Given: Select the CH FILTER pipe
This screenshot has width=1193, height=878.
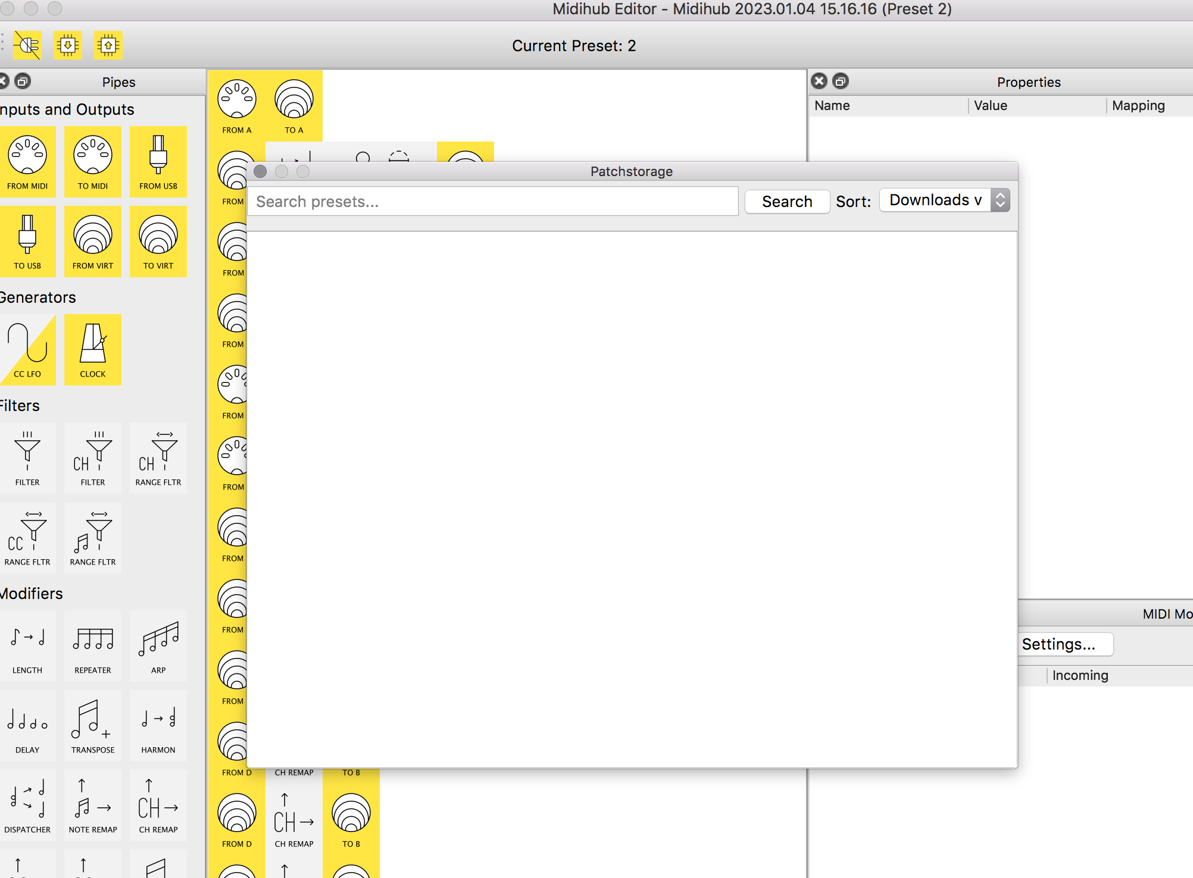Looking at the screenshot, I should click(93, 457).
